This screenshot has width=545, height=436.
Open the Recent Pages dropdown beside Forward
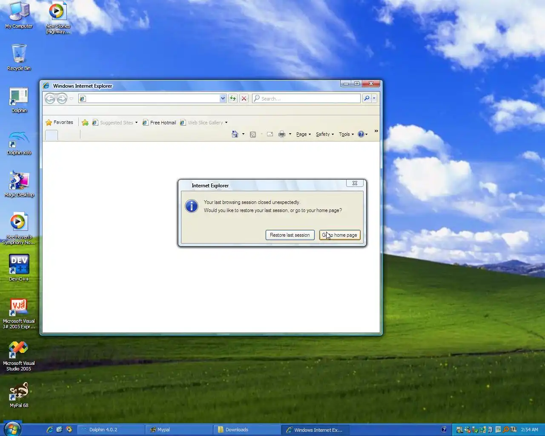point(72,99)
